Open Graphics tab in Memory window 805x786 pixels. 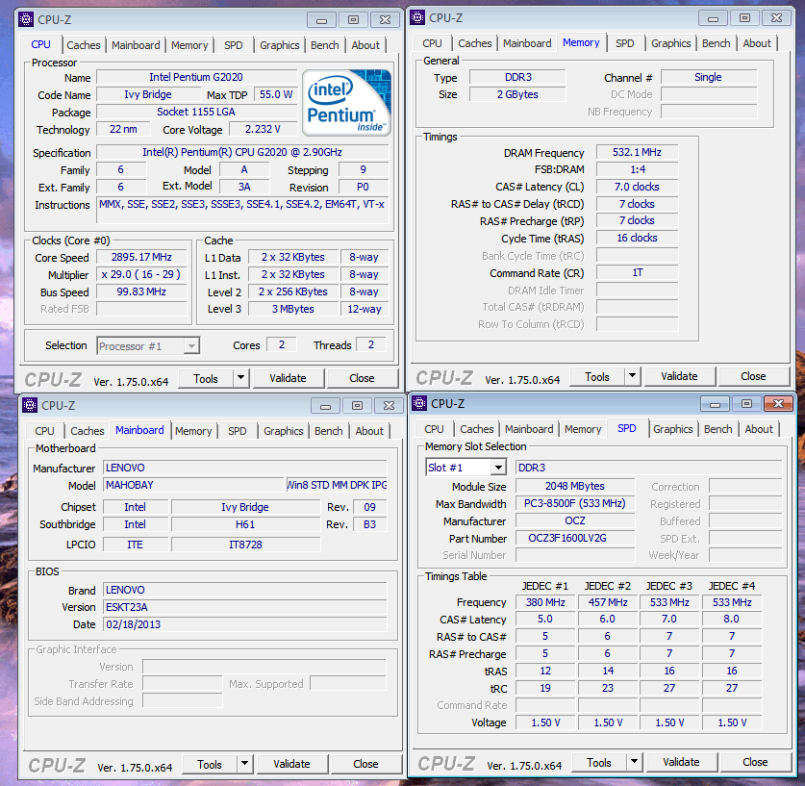(670, 43)
